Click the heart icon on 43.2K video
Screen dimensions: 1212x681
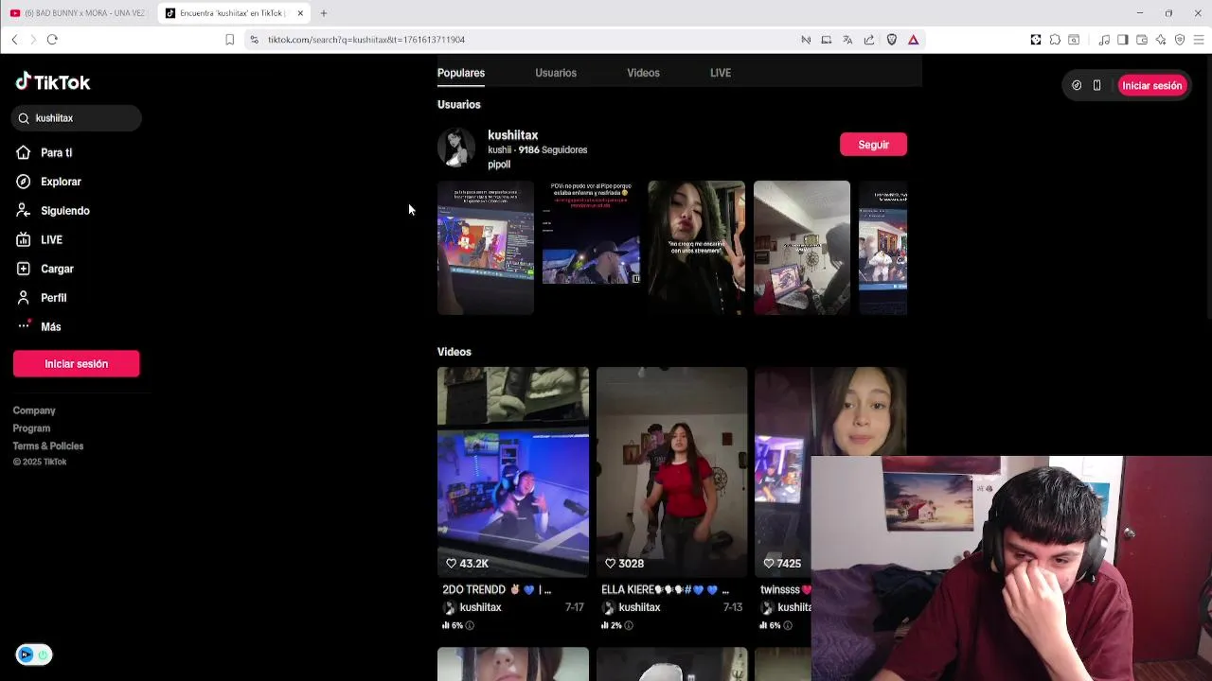(x=451, y=564)
